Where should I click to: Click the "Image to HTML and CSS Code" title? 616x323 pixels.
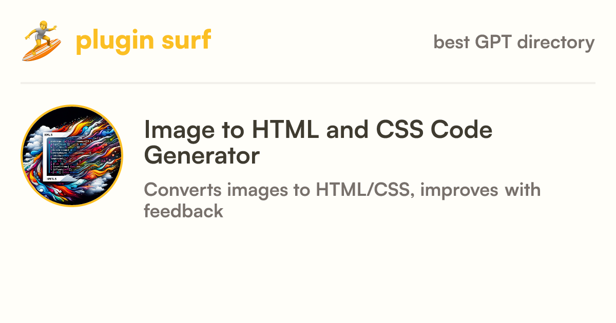pos(318,130)
